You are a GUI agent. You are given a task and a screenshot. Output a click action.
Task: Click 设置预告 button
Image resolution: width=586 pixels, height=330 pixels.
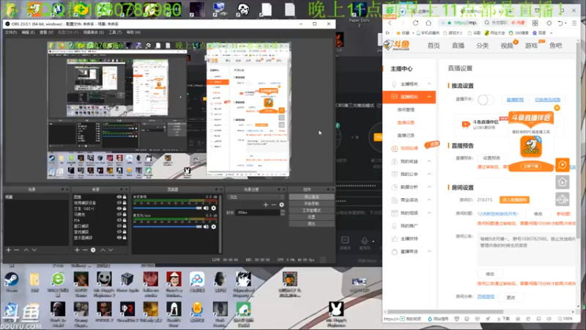pos(491,158)
